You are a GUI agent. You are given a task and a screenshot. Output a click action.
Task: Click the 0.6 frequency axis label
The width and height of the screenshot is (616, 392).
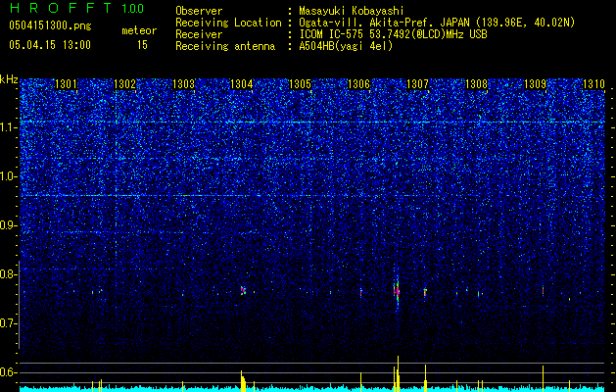(x=9, y=372)
